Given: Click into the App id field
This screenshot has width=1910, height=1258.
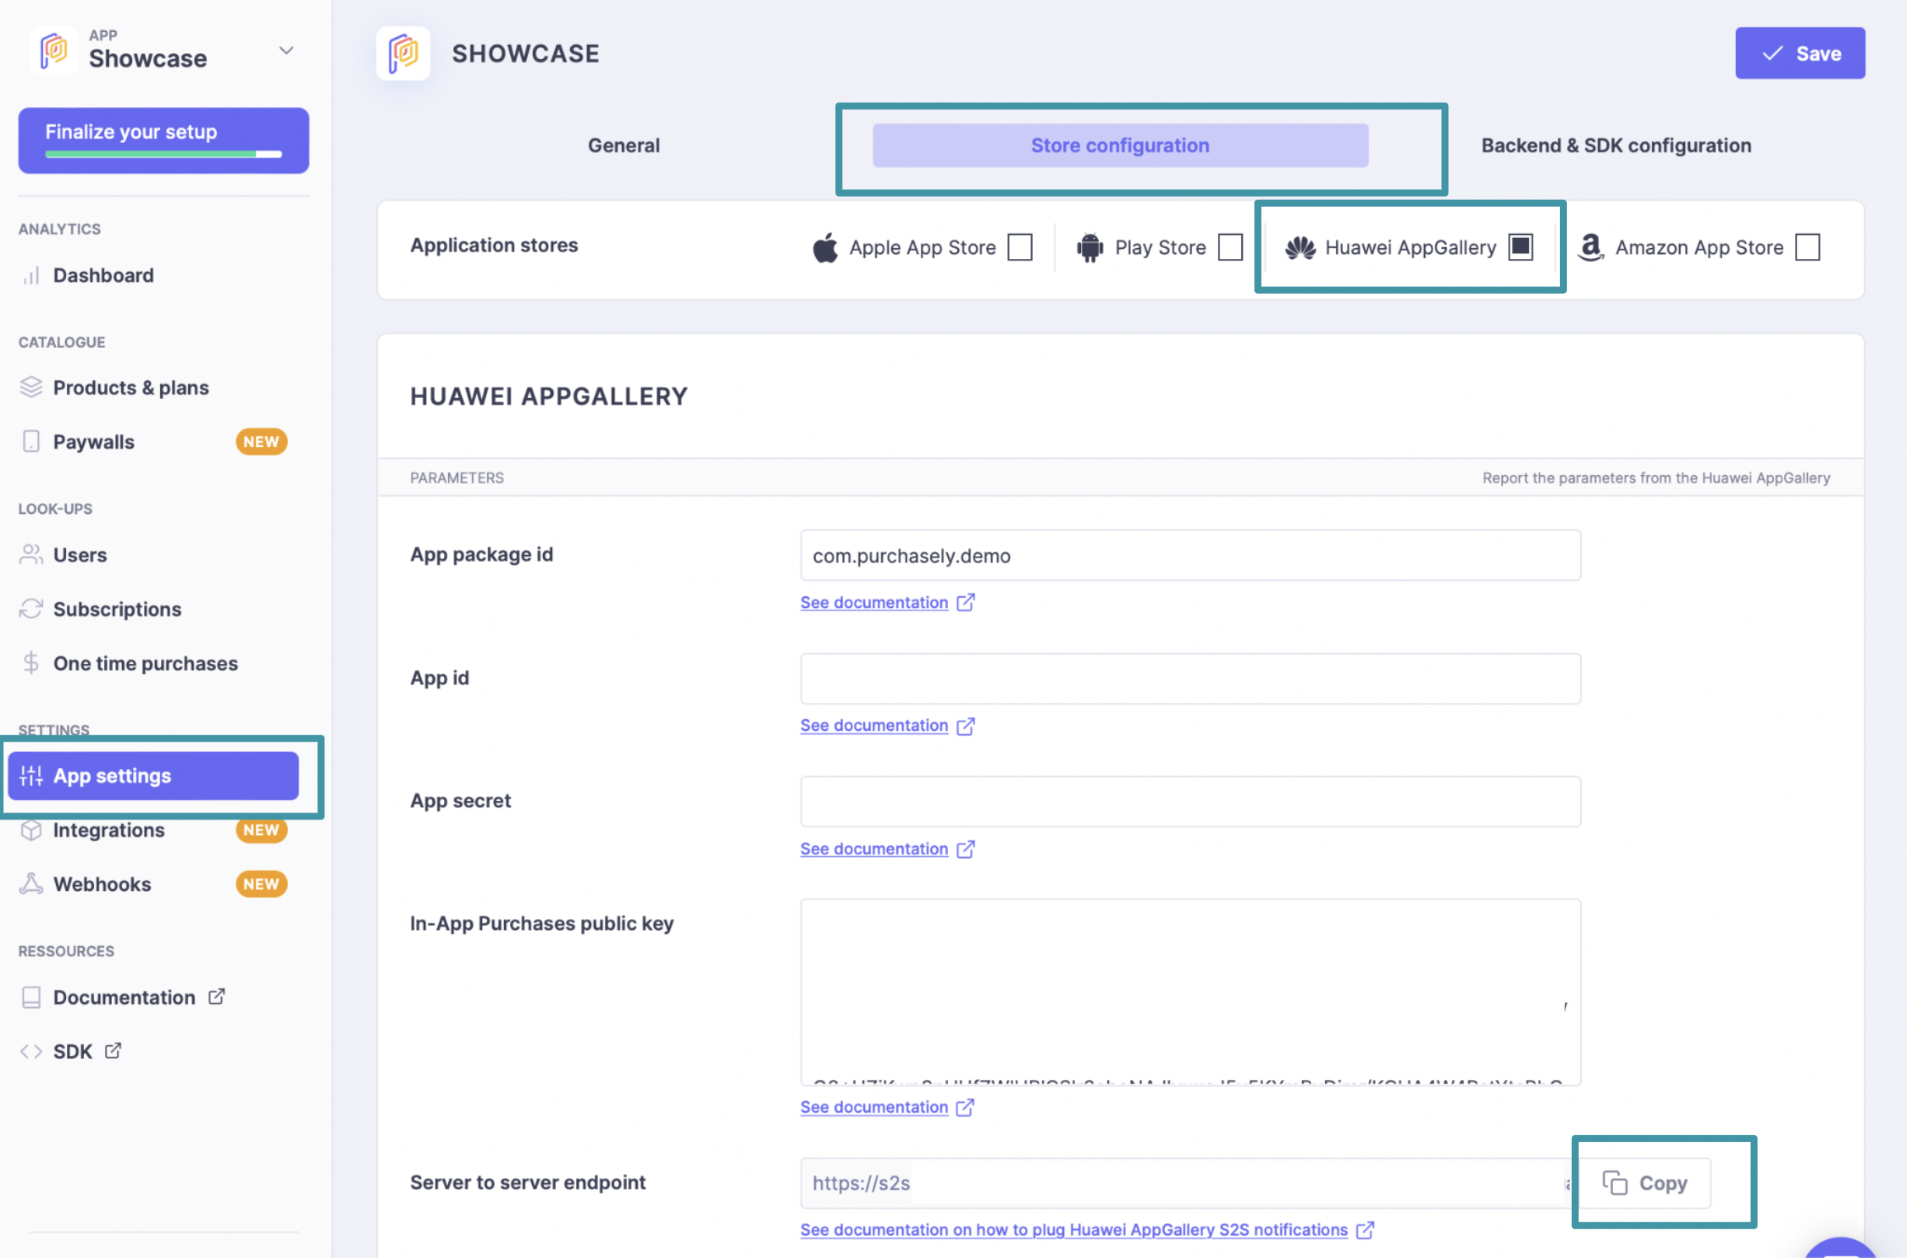Looking at the screenshot, I should tap(1192, 680).
